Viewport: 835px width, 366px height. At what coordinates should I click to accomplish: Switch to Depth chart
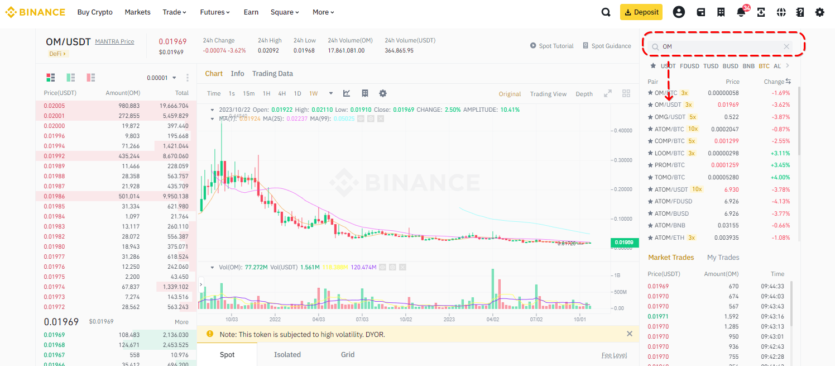[584, 94]
